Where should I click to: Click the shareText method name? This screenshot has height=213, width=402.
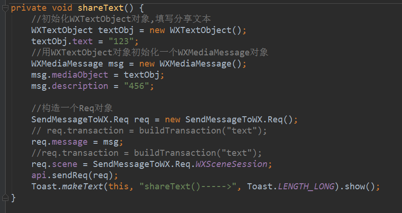pyautogui.click(x=97, y=8)
